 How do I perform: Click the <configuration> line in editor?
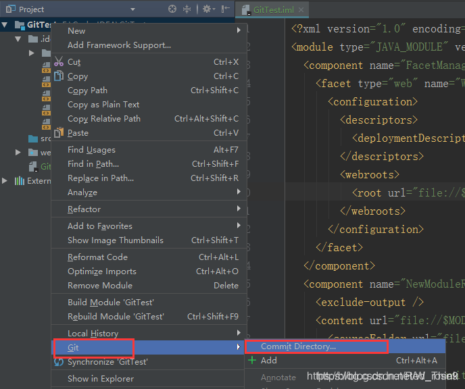[372, 102]
